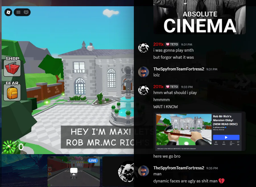Click the cash amount '0' in game

pos(21,147)
